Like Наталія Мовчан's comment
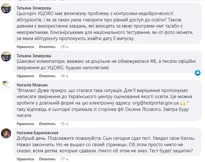Viewport: 205px width, 162px height. point(25,124)
